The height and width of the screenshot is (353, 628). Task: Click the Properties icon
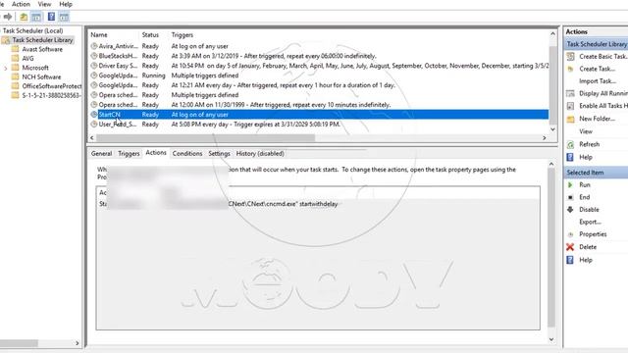tap(570, 234)
